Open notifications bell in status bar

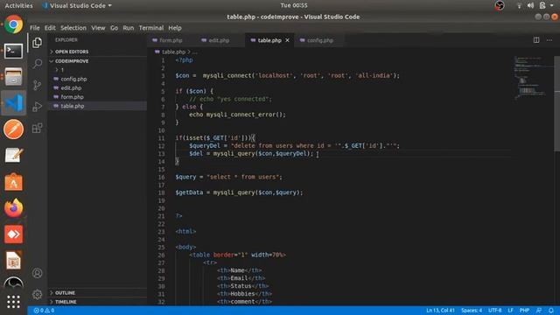551,311
